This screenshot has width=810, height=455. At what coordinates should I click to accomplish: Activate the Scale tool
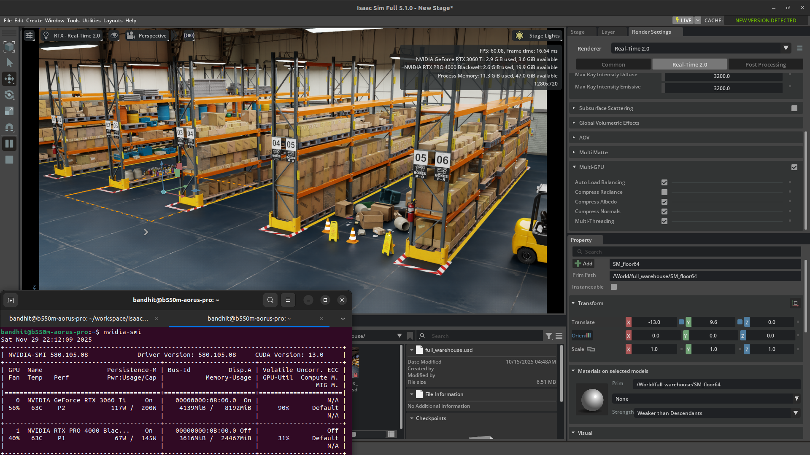9,111
